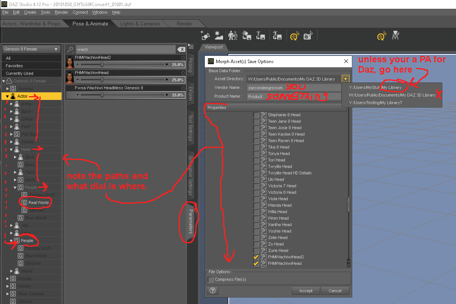
Task: Open the Render menu
Action: click(62, 12)
